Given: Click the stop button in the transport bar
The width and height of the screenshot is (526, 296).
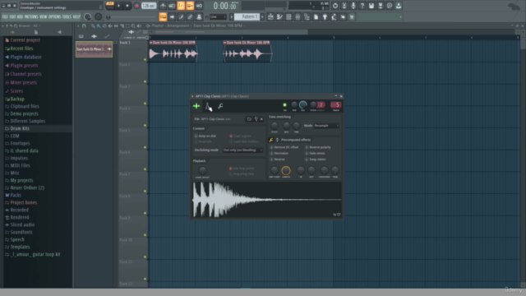Looking at the screenshot, I should click(x=127, y=6).
